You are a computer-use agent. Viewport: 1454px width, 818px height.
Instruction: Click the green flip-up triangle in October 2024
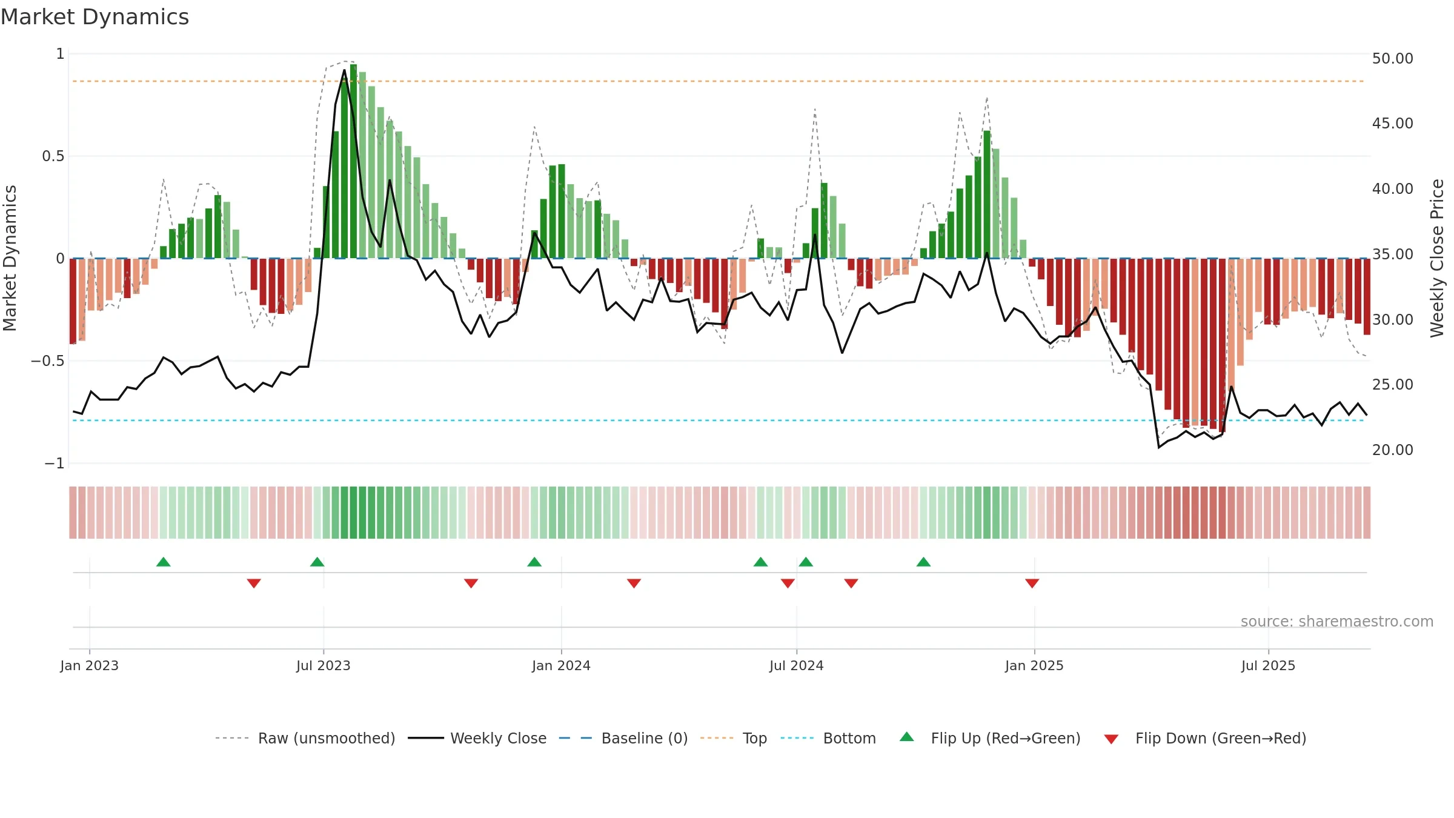point(923,562)
